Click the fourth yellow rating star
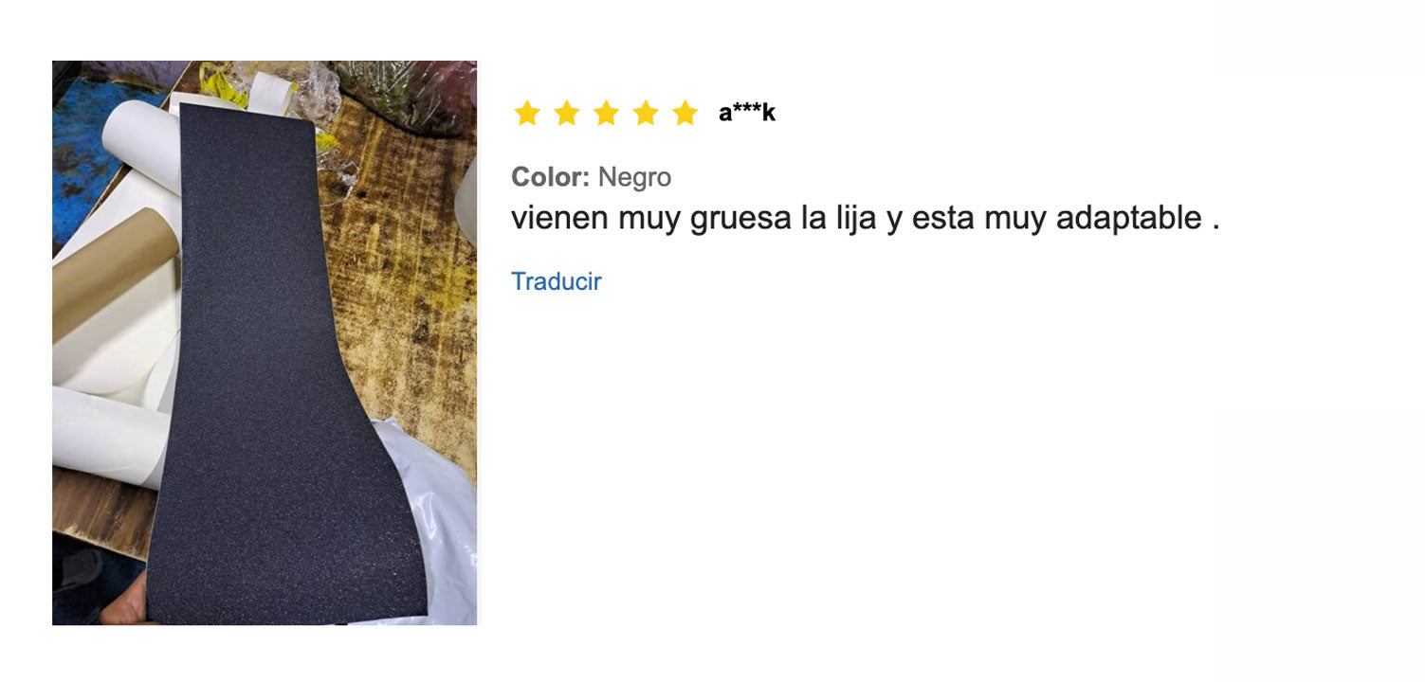 tap(646, 114)
